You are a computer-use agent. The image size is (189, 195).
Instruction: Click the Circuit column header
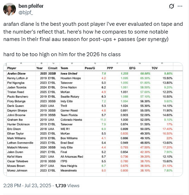pyautogui.click(x=53, y=68)
